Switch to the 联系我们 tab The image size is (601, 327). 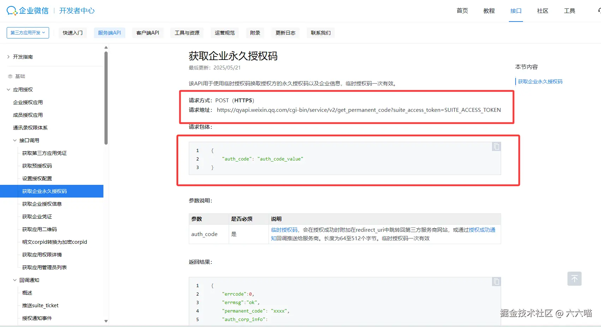coord(321,33)
